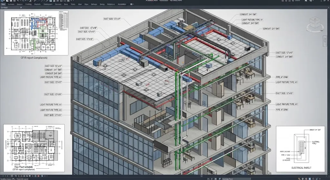Click the navigation bar below the ViewCube

324,41
